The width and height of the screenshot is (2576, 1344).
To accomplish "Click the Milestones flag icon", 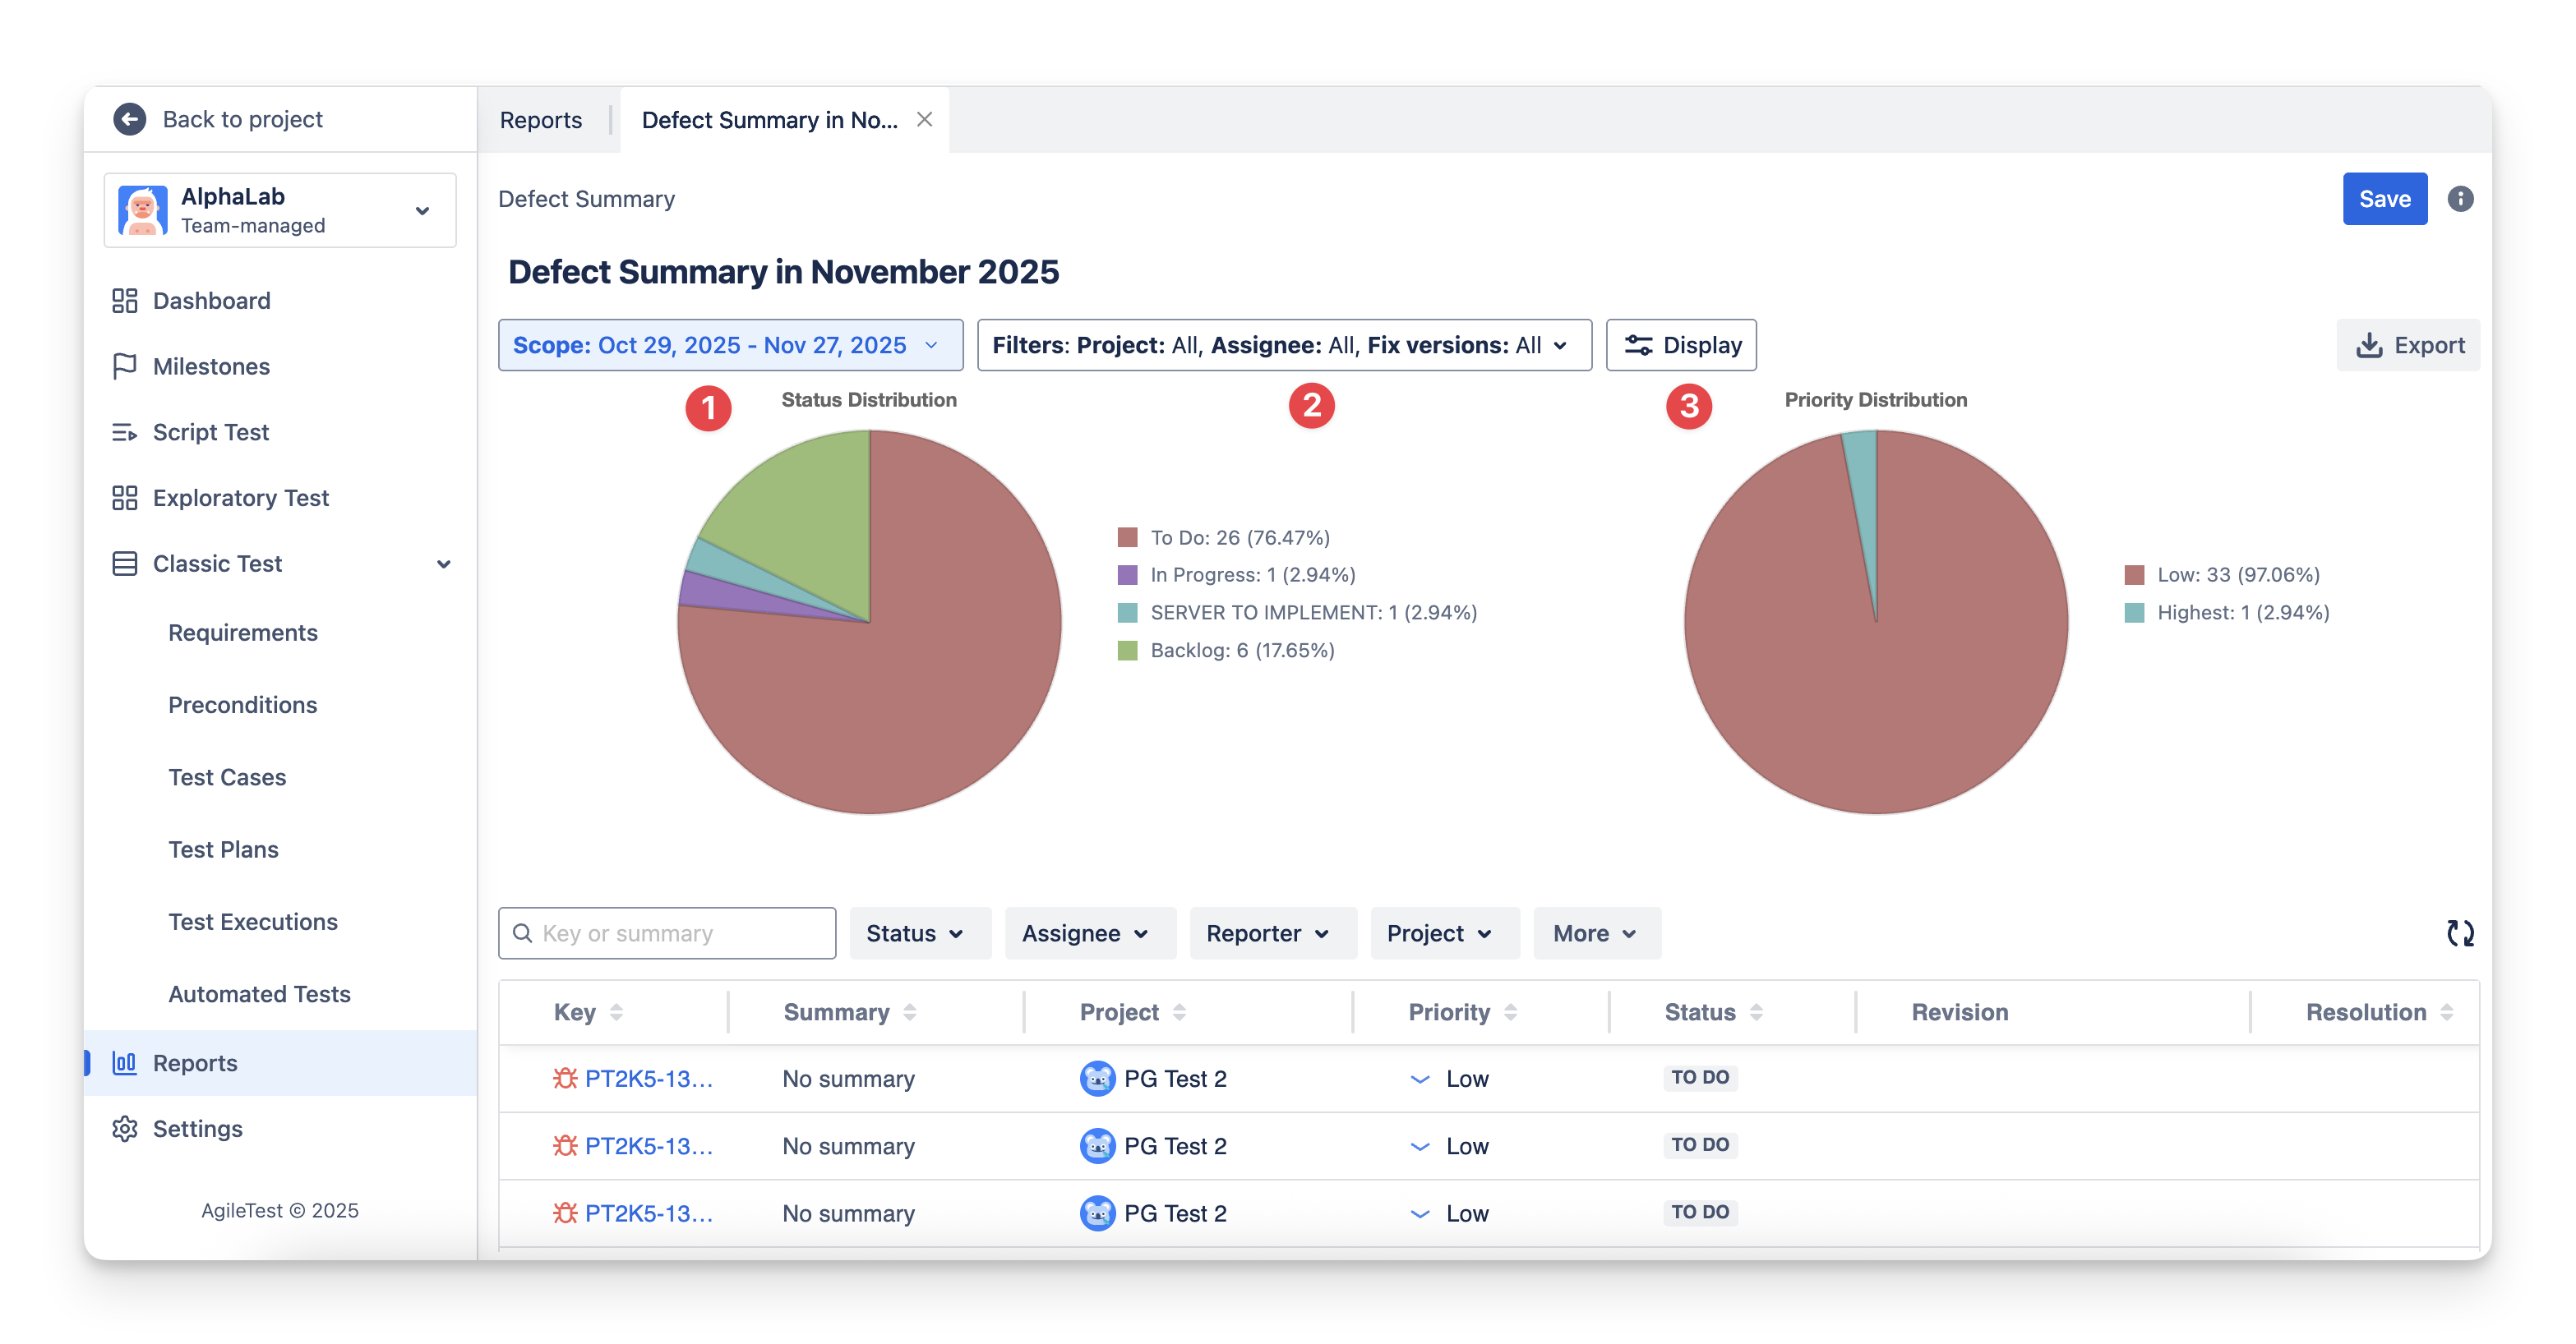I will point(125,366).
